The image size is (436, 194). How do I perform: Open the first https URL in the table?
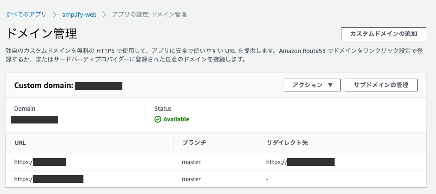click(40, 162)
